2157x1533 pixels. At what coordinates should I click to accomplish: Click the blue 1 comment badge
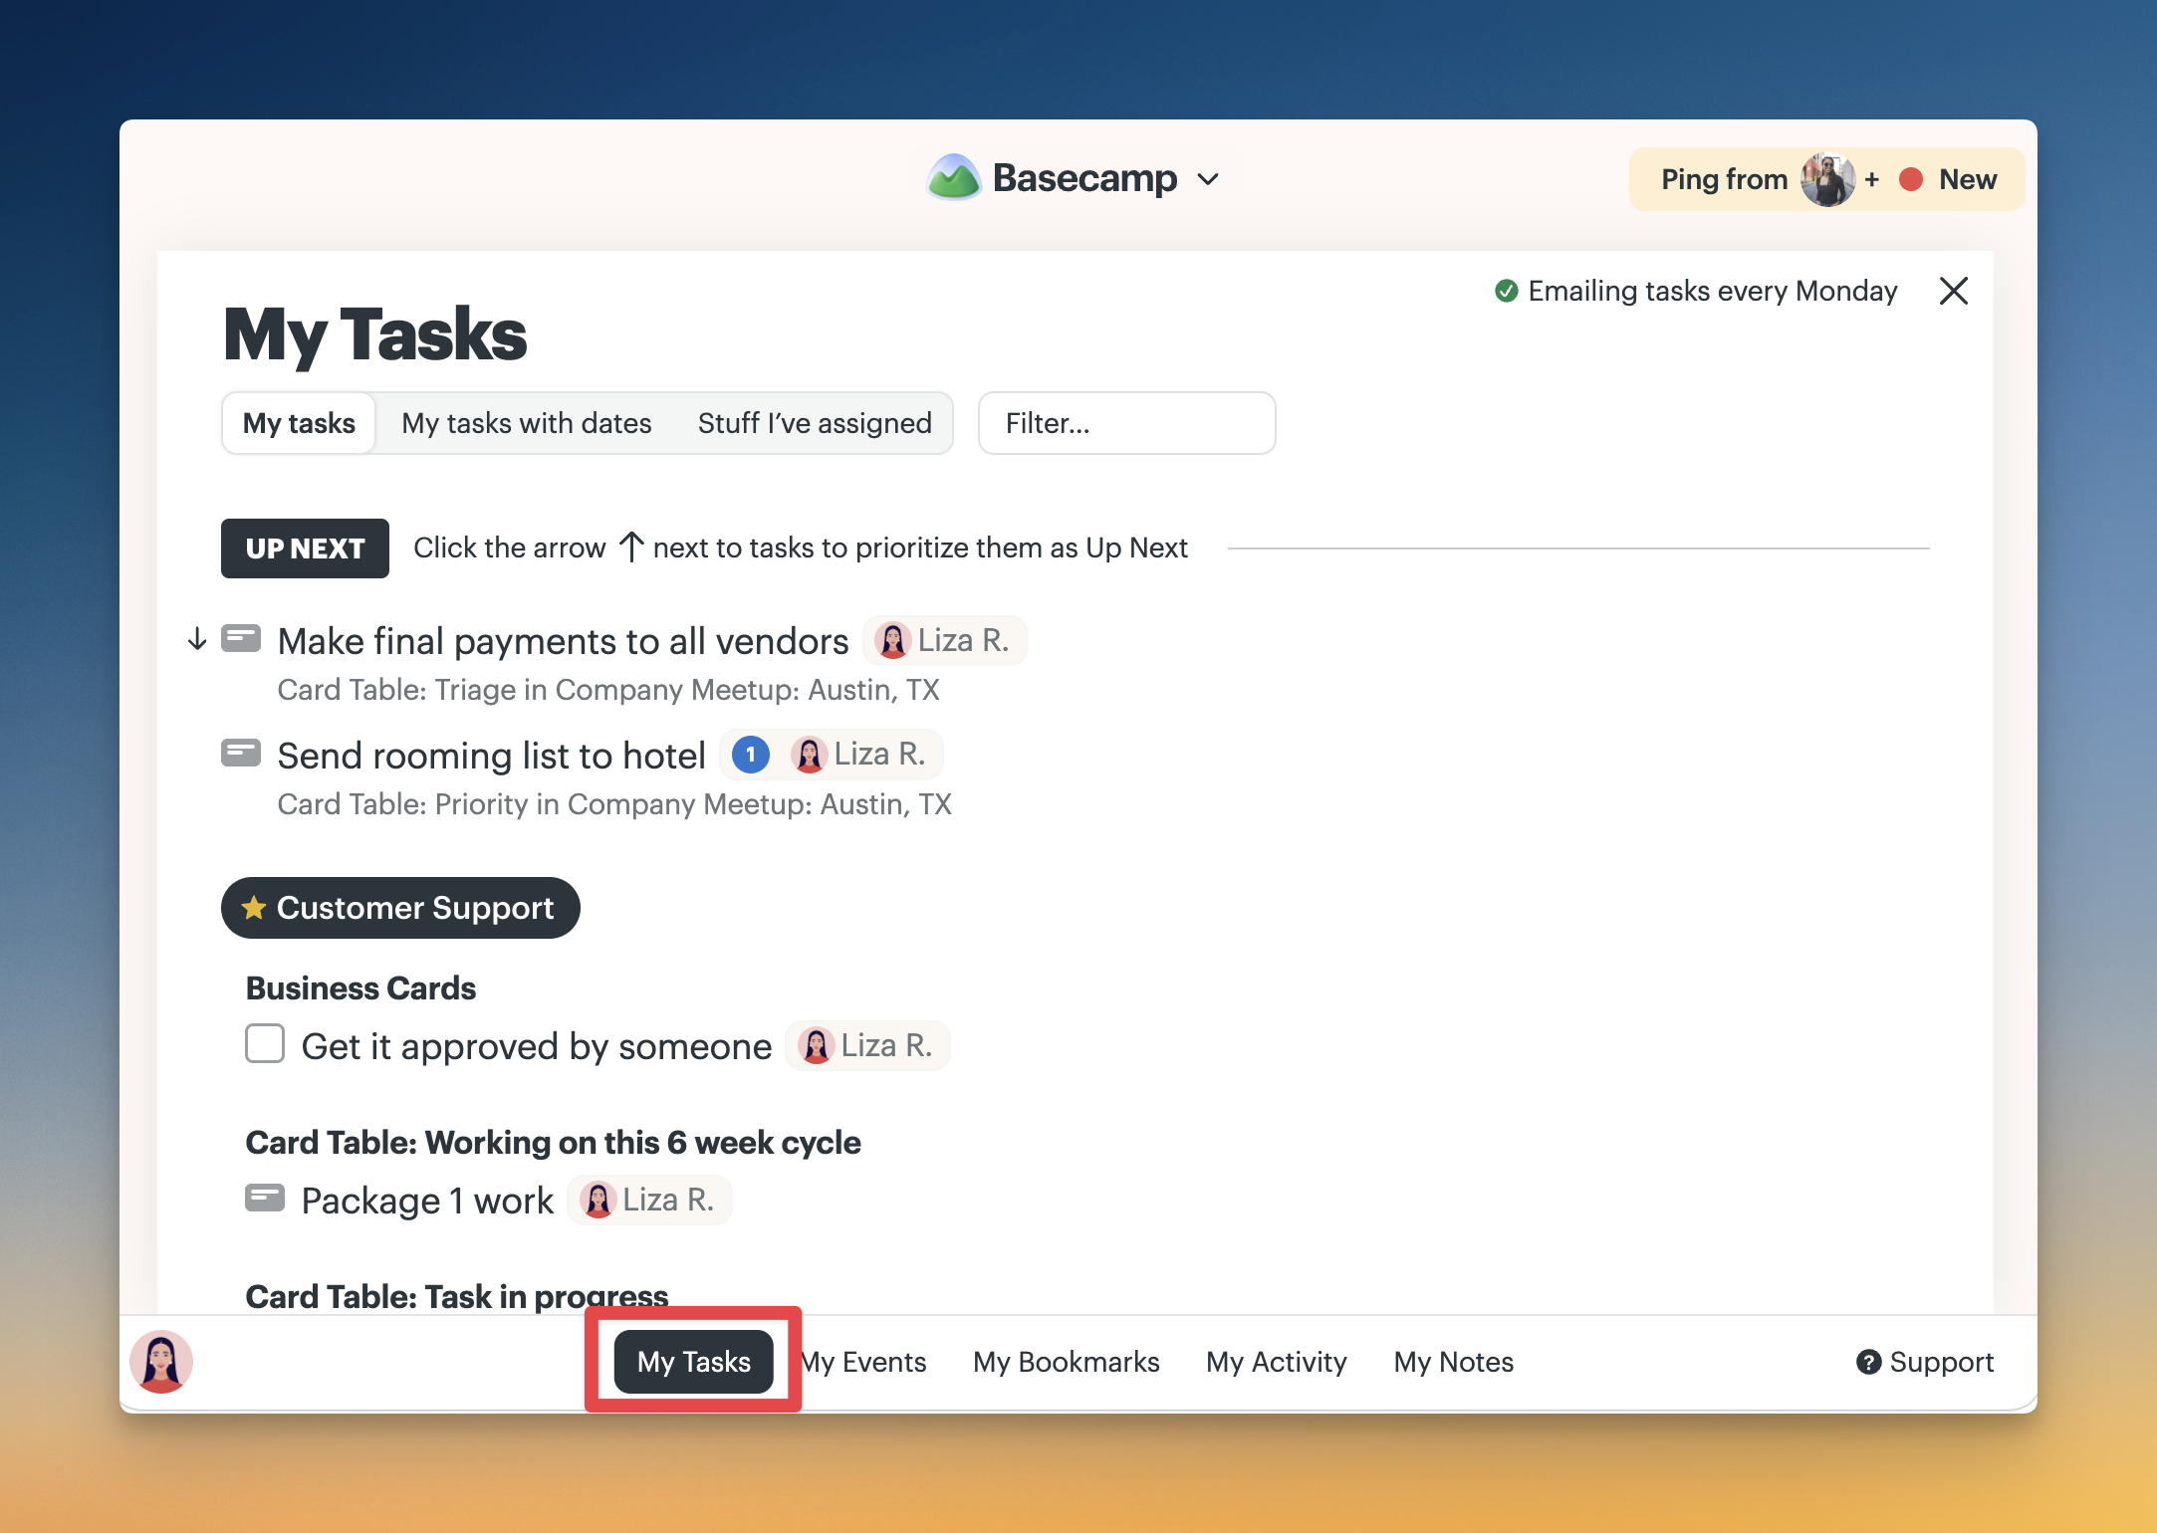[751, 755]
